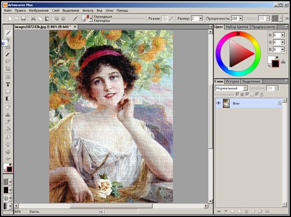Choose straight line stroke mode next to Режим

coord(171,19)
